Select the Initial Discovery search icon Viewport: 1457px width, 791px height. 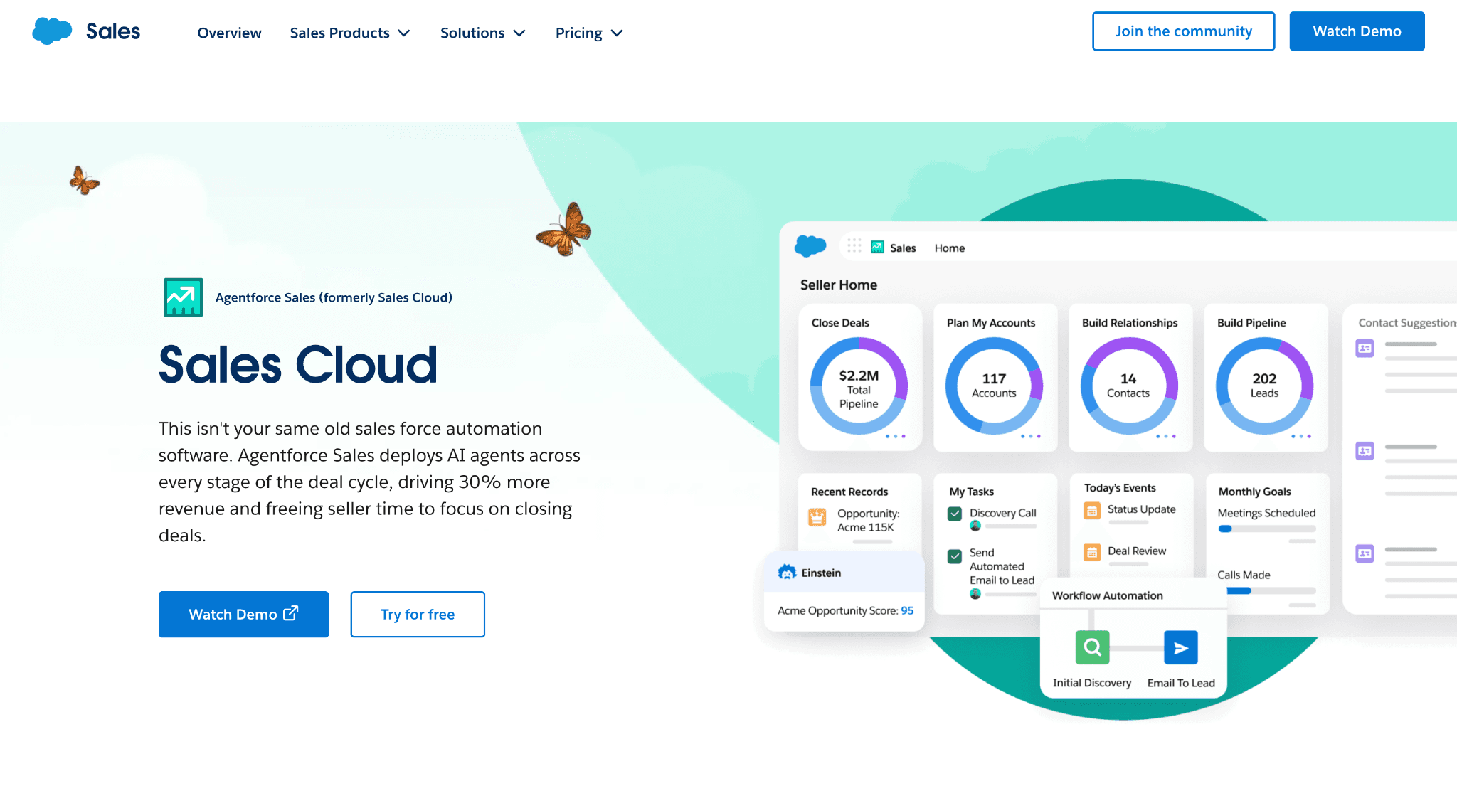coord(1092,647)
